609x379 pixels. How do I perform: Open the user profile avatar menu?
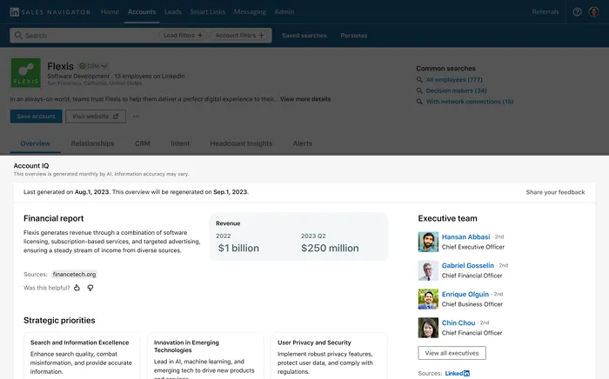593,12
